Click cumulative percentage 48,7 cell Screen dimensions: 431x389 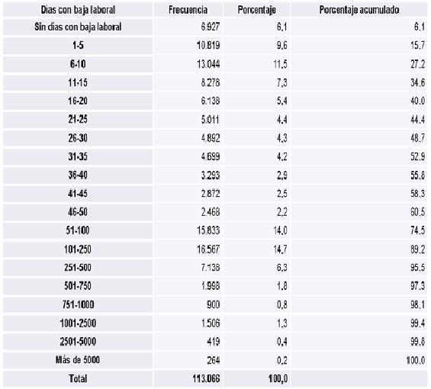pos(359,138)
